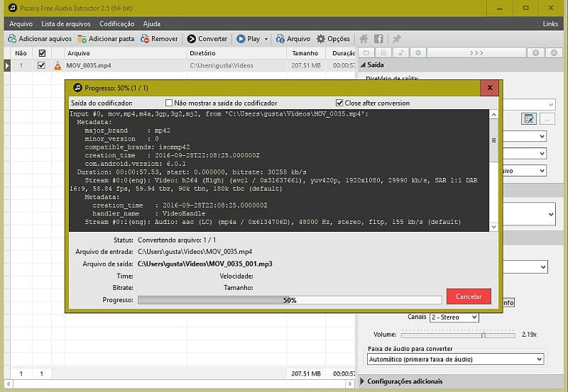Click the home icon in toolbar
The height and width of the screenshot is (392, 568).
tap(364, 39)
